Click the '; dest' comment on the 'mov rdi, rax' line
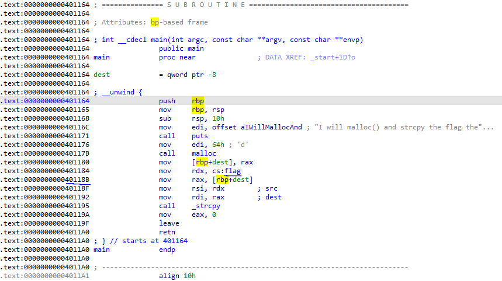The height and width of the screenshot is (281, 502). coord(269,197)
